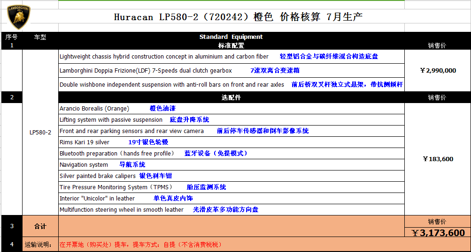Select the Double wishbone independent suspension row
Viewport: 471px width, 252px height.
(x=232, y=84)
